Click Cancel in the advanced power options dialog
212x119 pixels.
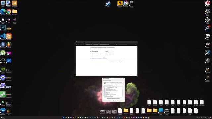118,101
